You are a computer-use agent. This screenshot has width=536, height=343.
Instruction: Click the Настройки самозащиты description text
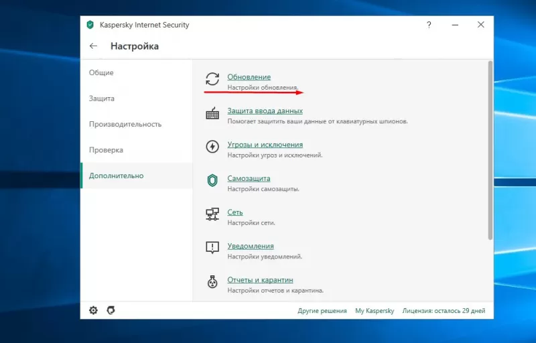click(263, 189)
